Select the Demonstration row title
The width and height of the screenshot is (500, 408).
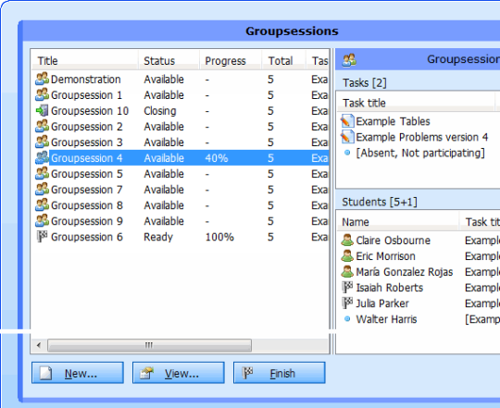point(86,79)
